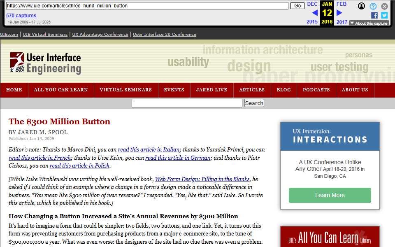Click the highlighted JAN 12 2016 capture date
Image resolution: width=395 pixels, height=247 pixels.
(x=327, y=13)
